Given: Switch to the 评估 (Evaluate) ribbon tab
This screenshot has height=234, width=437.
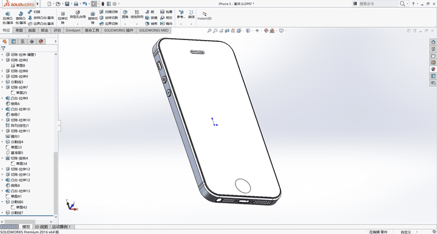Looking at the screenshot, I should (57, 30).
